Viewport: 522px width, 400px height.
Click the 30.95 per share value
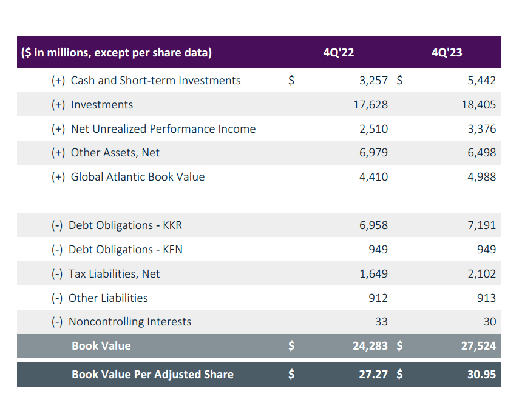tap(481, 374)
